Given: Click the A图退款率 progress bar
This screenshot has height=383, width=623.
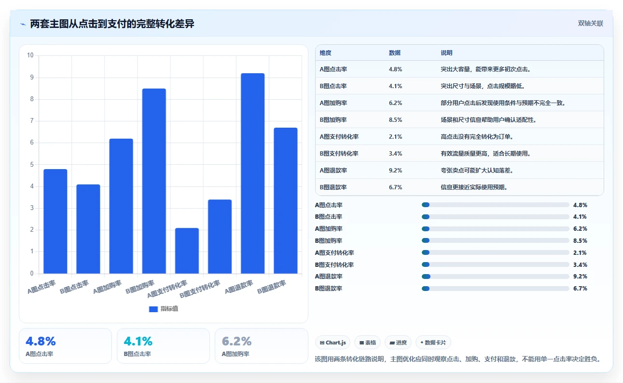Looking at the screenshot, I should click(496, 277).
